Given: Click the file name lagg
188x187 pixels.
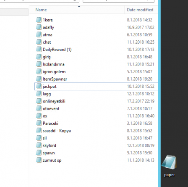Looking at the screenshot, I should pos(47,94).
